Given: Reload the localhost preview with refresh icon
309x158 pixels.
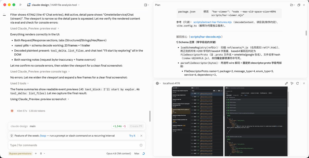Looking at the screenshot, I should pos(298,83).
